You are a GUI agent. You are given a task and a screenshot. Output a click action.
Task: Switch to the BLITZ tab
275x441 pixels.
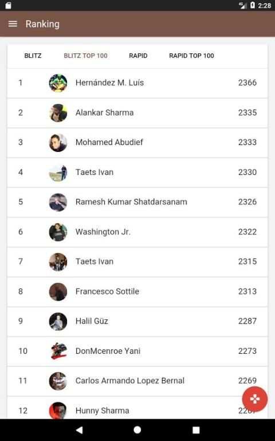[33, 56]
